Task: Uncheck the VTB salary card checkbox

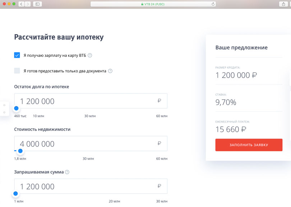Action: 17,55
